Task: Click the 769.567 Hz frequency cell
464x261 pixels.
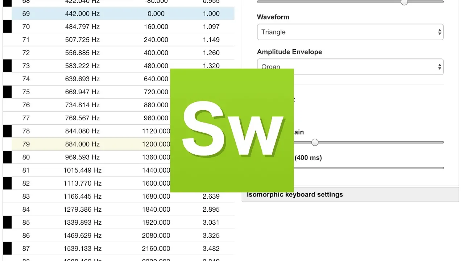Action: (82, 118)
